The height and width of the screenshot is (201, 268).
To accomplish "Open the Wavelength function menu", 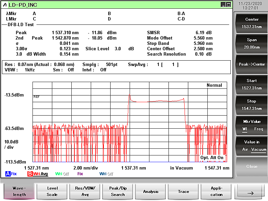I will [19, 192].
